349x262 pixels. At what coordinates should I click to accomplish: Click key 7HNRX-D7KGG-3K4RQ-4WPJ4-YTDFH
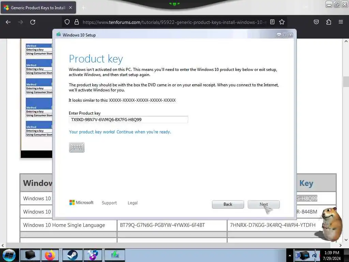(273, 225)
